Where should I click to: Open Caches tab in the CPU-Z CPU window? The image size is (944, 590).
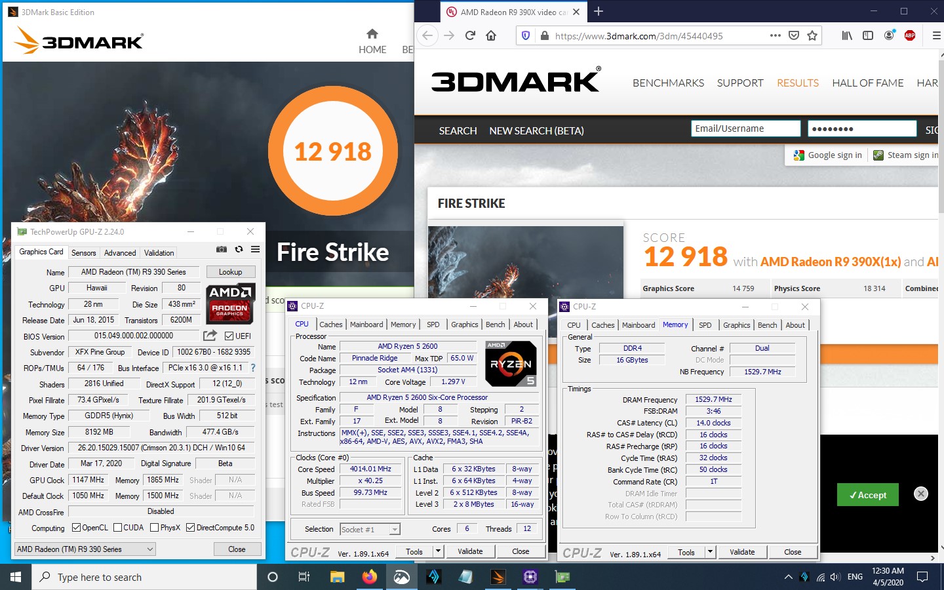tap(331, 324)
